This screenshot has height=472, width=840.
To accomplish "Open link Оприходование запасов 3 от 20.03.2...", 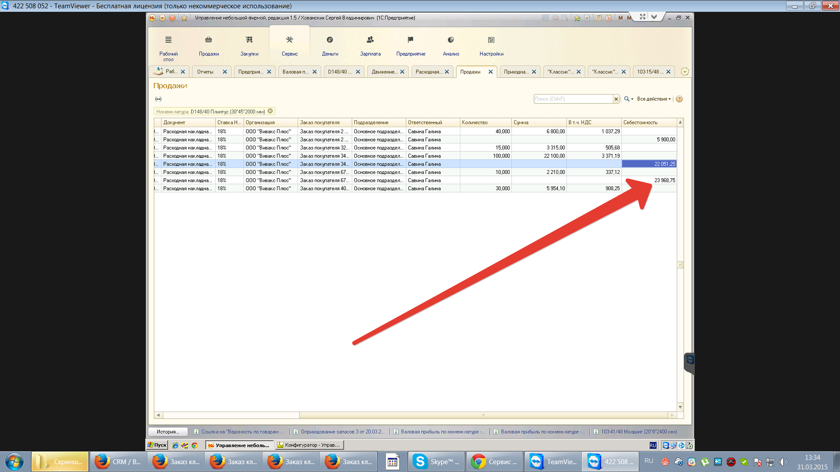I will [x=343, y=432].
